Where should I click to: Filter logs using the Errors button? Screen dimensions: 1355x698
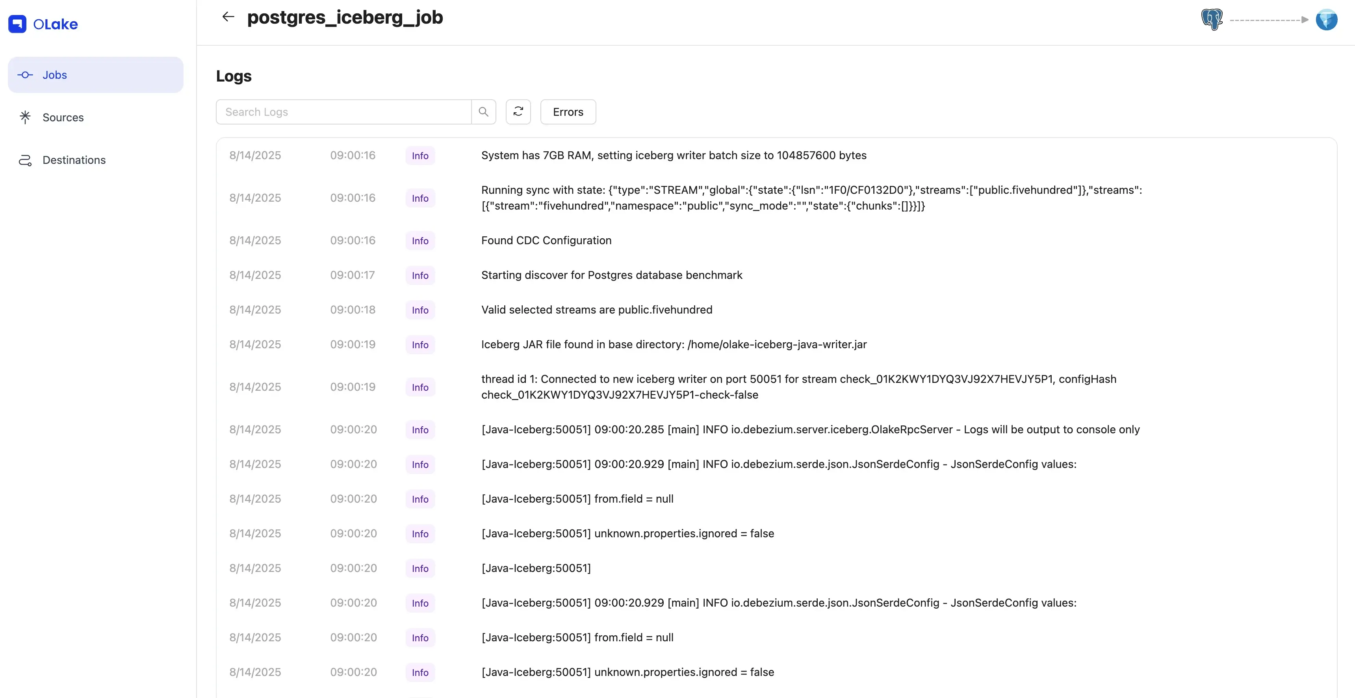pyautogui.click(x=568, y=112)
